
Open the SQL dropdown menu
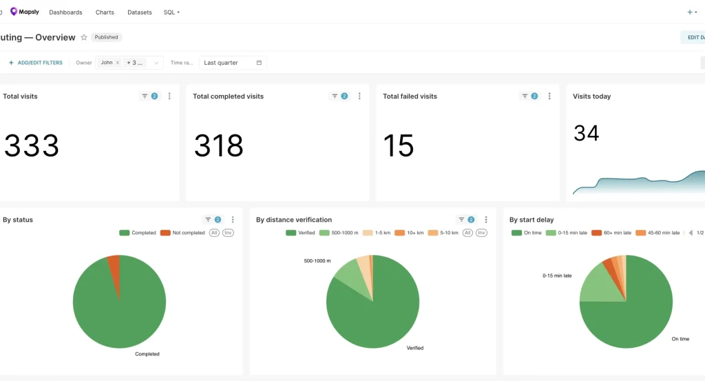click(x=171, y=12)
